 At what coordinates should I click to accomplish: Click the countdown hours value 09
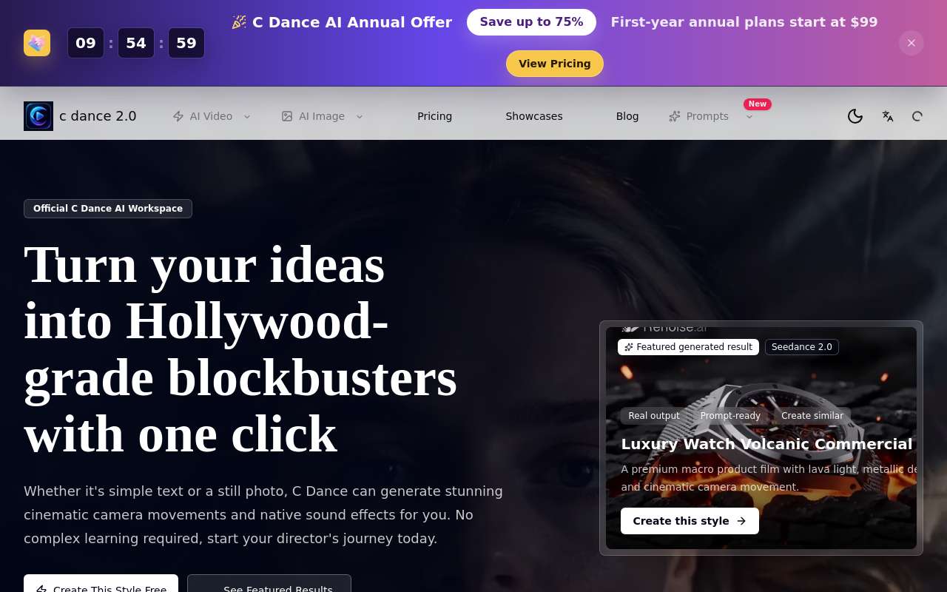click(86, 43)
